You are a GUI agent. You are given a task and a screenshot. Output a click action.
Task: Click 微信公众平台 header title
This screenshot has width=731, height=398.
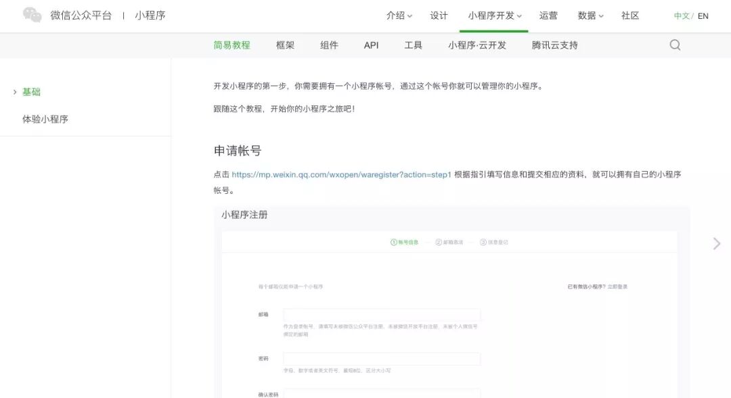coord(81,16)
